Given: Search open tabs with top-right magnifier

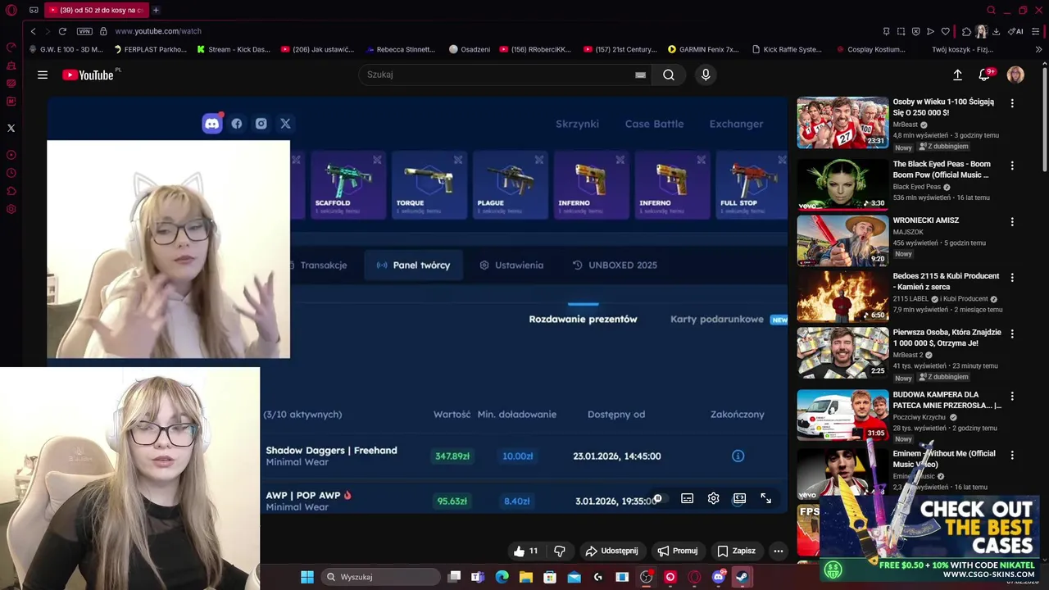Looking at the screenshot, I should [991, 10].
